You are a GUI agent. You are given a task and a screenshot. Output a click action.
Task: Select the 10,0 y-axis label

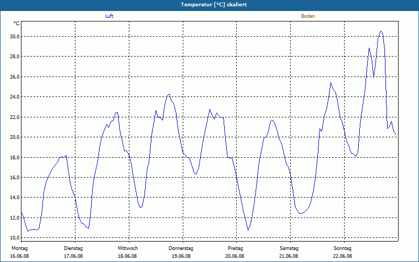(15, 238)
